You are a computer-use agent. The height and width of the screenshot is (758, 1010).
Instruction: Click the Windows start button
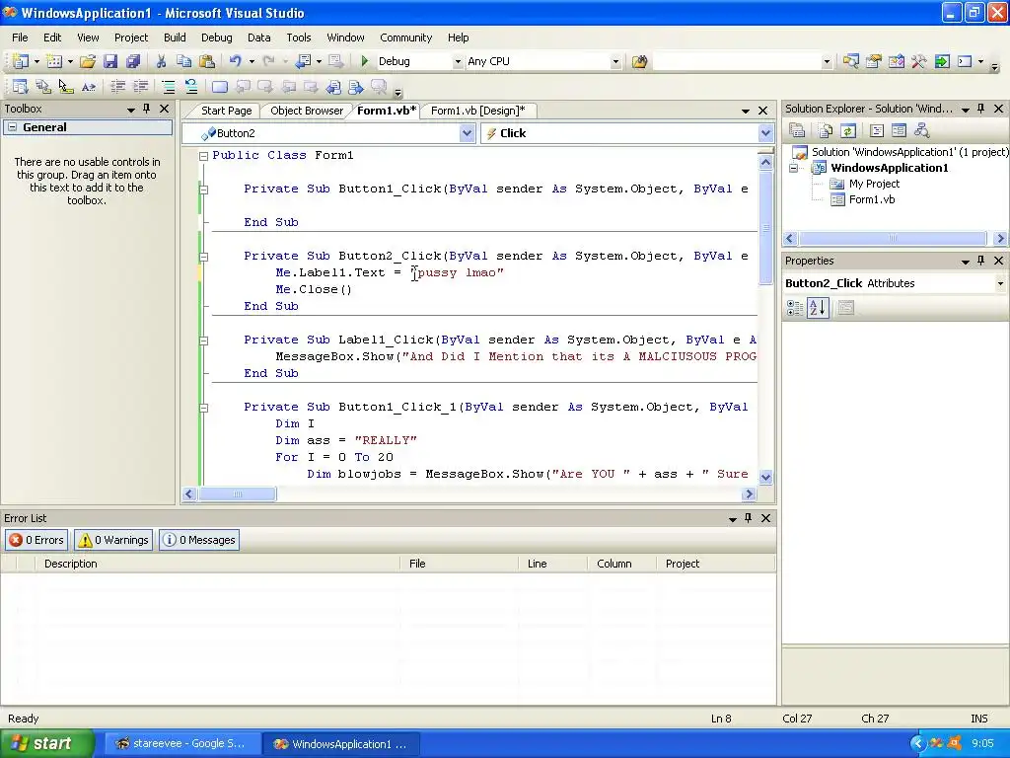(46, 743)
